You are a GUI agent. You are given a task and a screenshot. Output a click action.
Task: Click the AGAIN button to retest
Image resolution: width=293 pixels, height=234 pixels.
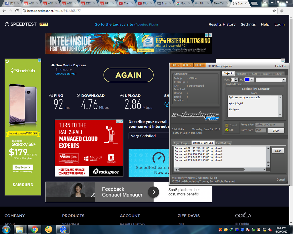tap(128, 75)
